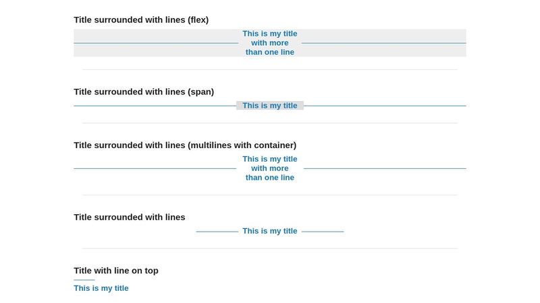
Task: Select multi-line title in container section
Action: click(269, 168)
